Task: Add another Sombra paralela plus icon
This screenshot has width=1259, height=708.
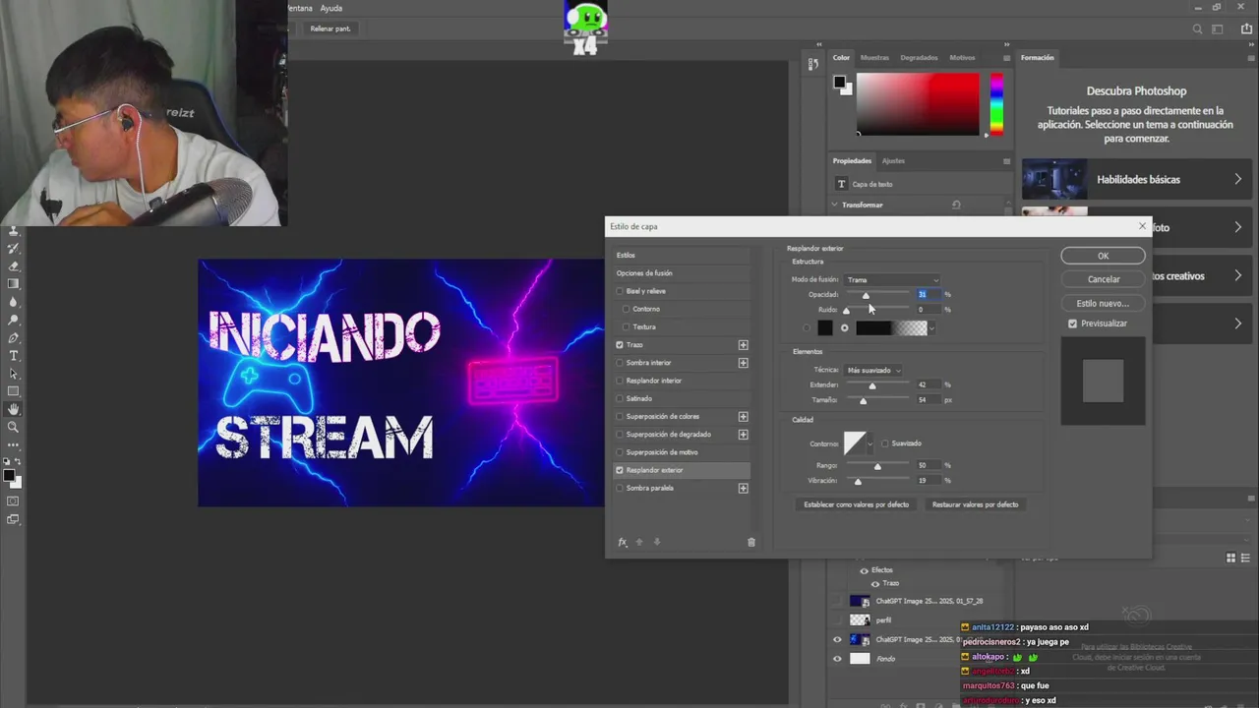Action: pos(743,488)
